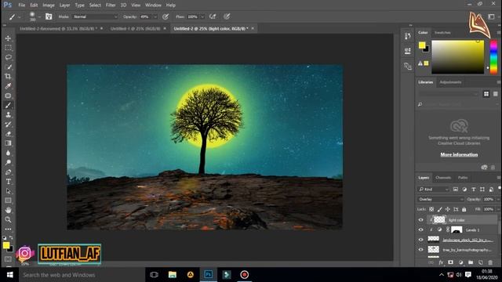The image size is (502, 282).
Task: Hide the Levels 1 layer
Action: click(420, 230)
